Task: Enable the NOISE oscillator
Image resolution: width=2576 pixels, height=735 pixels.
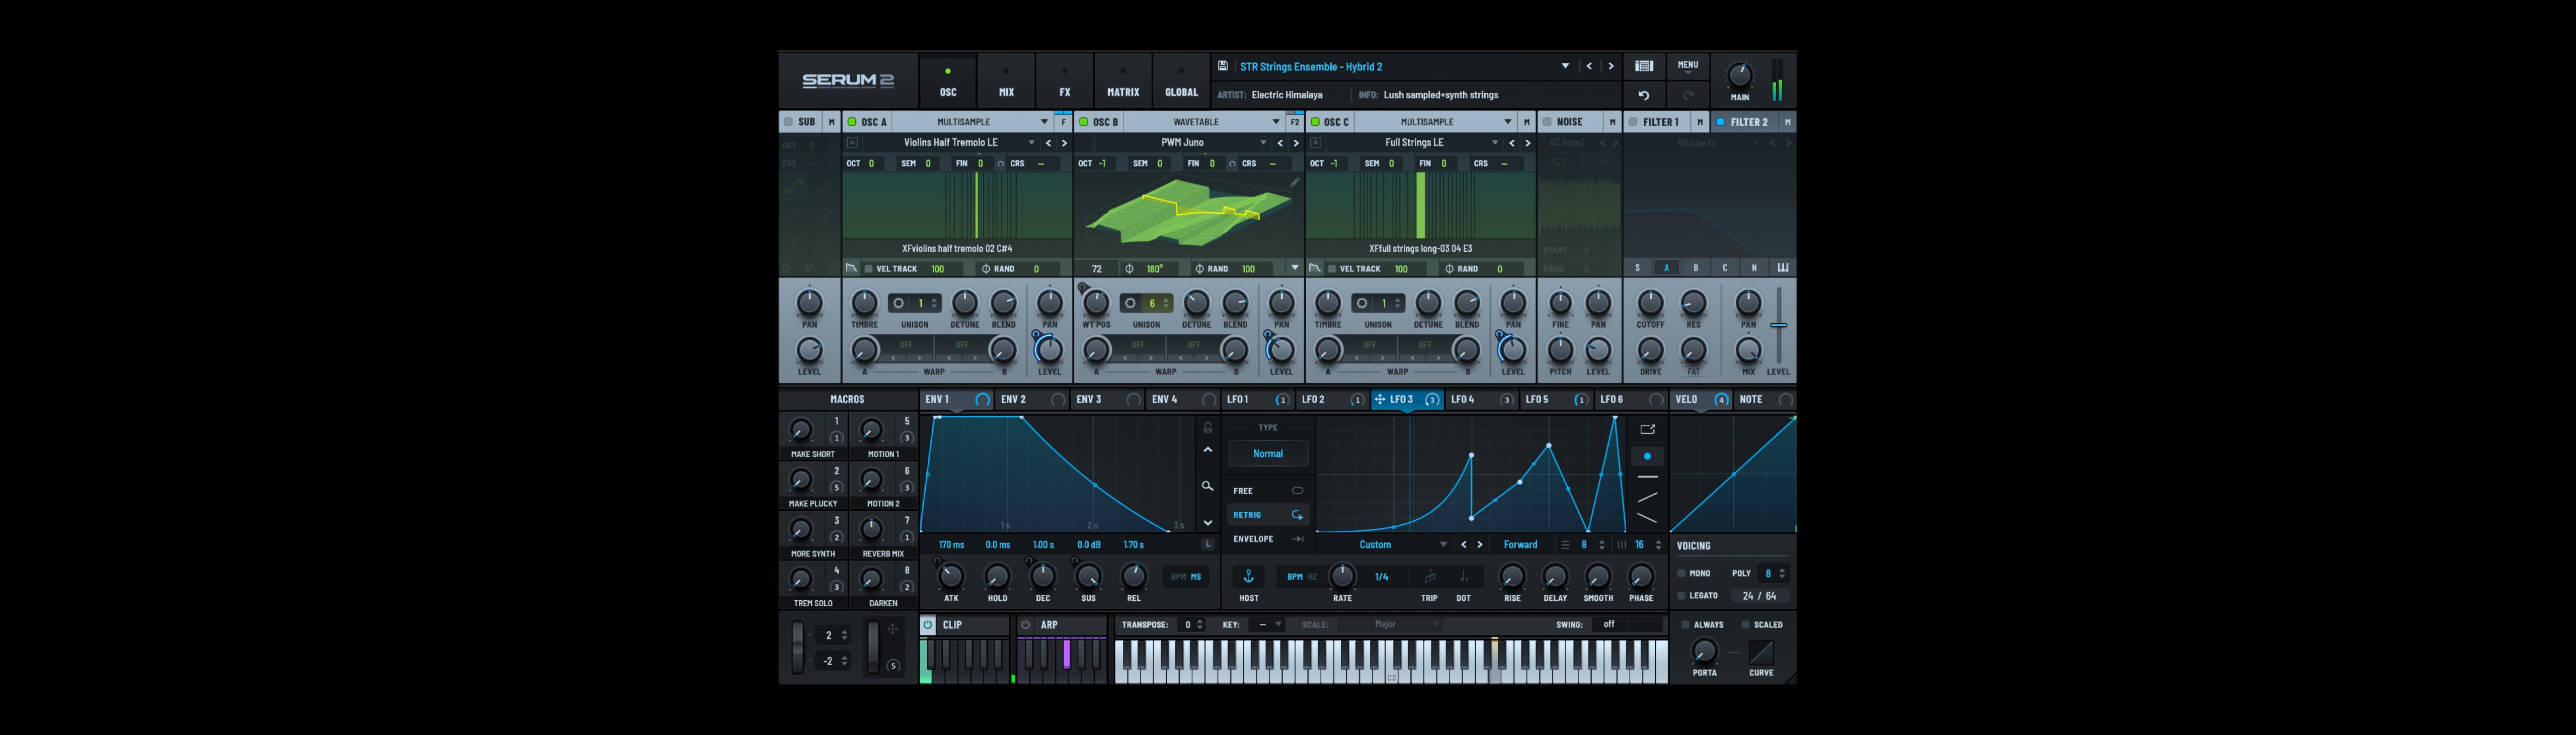Action: click(1547, 122)
